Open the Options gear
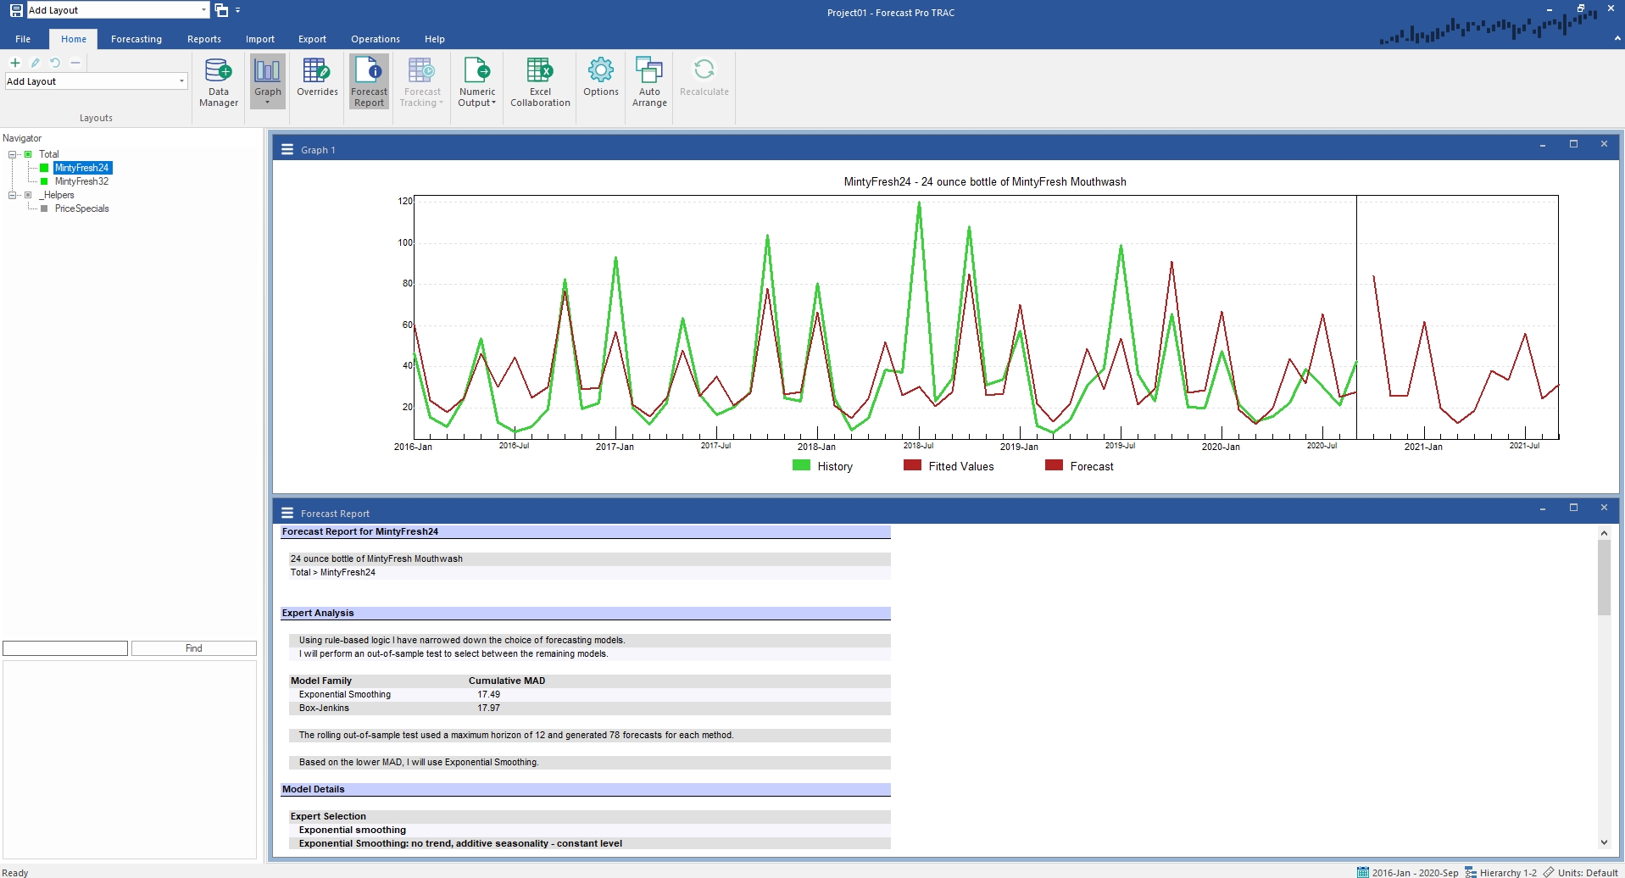The image size is (1625, 878). point(601,76)
